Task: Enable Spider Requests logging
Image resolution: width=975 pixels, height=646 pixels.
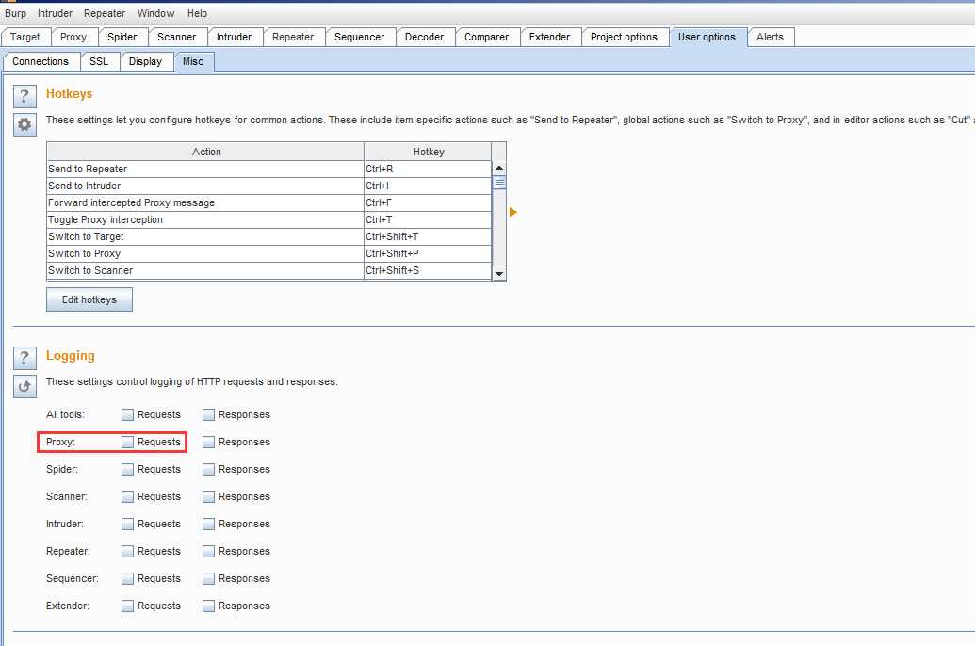Action: click(x=127, y=469)
